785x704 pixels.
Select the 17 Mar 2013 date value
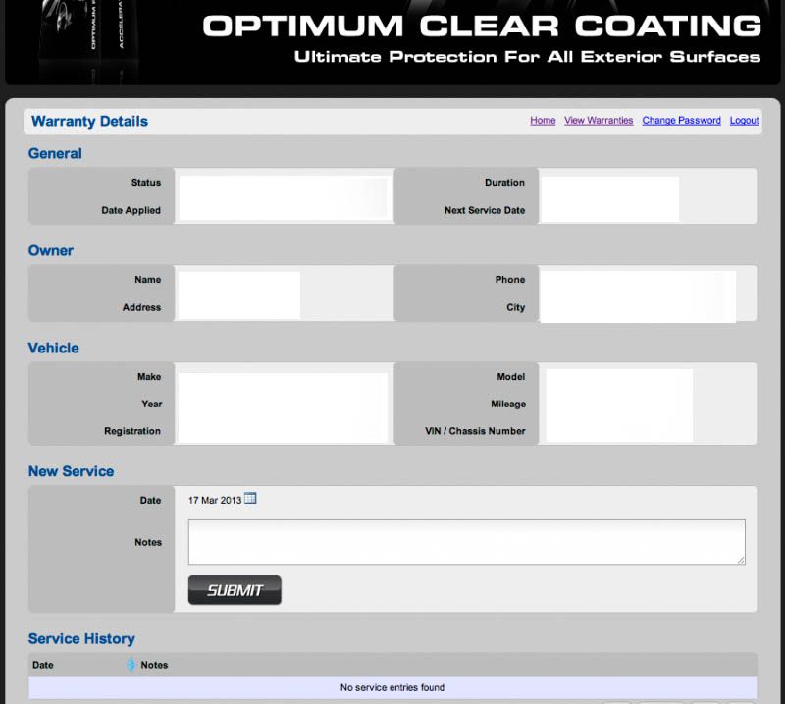(x=215, y=500)
